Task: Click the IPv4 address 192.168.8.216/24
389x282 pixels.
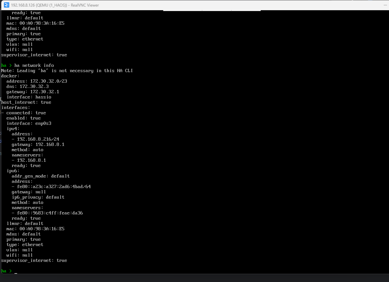Action: [x=38, y=139]
